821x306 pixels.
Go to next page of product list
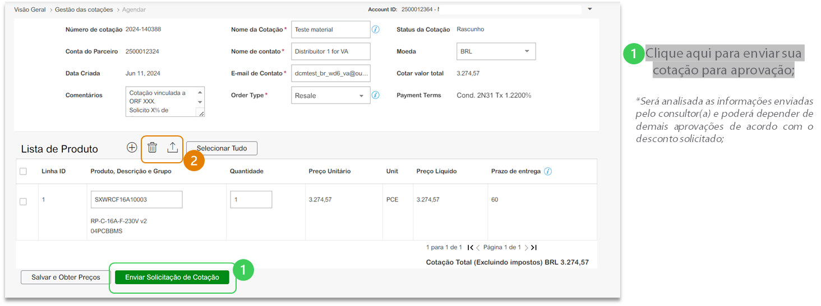click(x=526, y=247)
